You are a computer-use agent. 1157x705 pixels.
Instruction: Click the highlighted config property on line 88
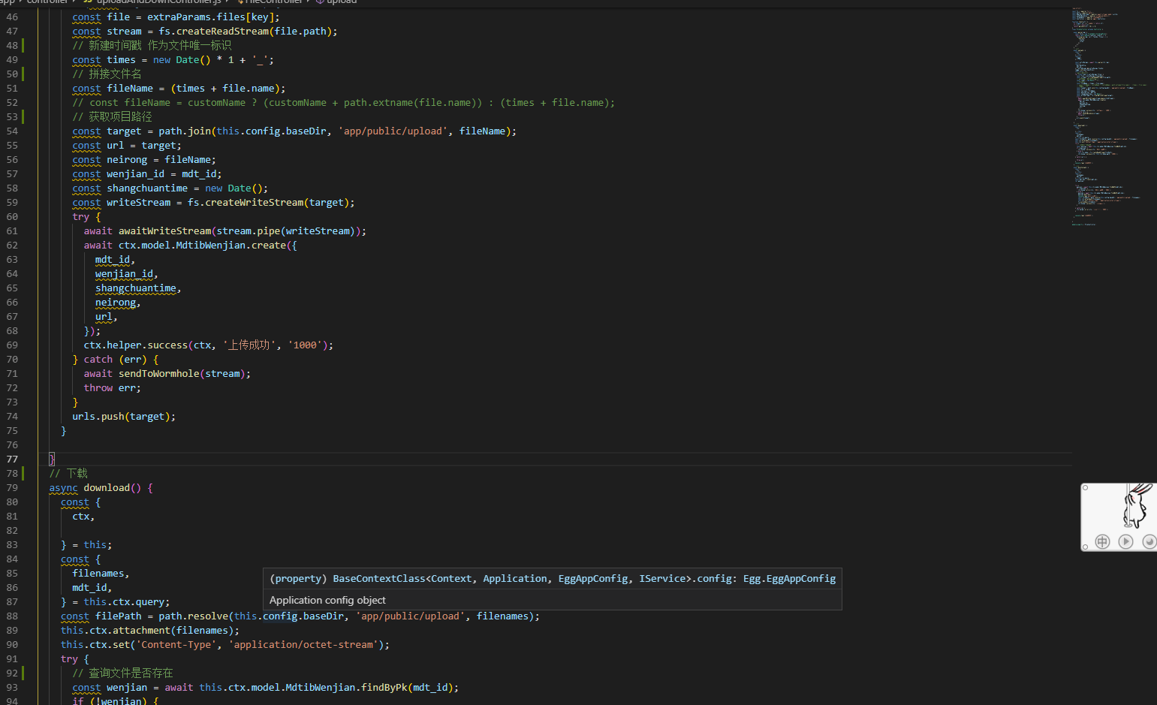click(280, 616)
